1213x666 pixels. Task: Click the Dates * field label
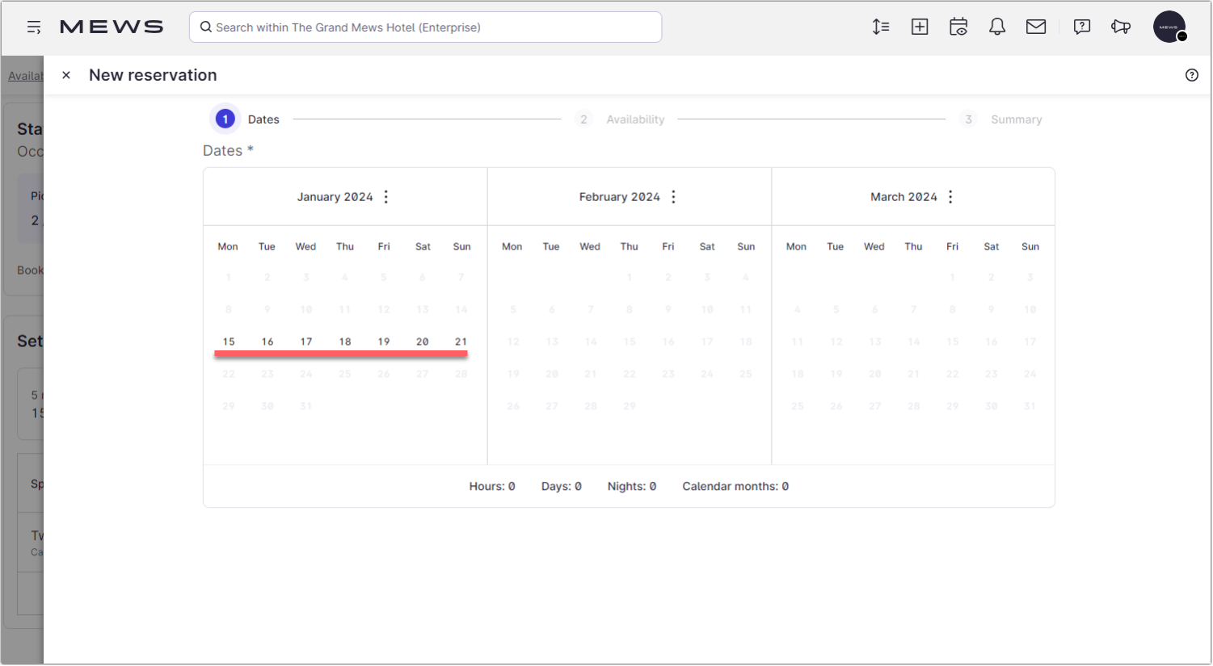pyautogui.click(x=228, y=151)
